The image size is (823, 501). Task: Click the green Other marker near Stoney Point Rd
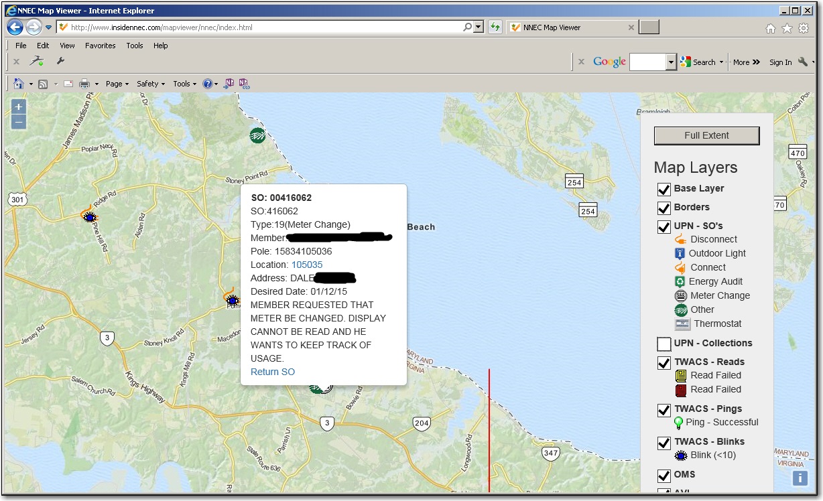(257, 135)
